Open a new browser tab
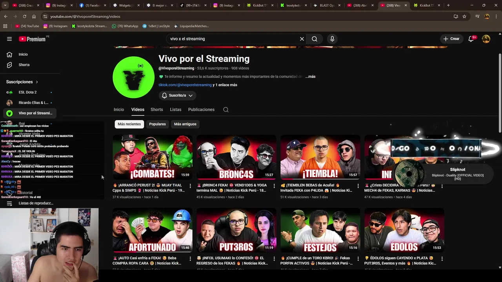The image size is (502, 282). click(x=448, y=5)
